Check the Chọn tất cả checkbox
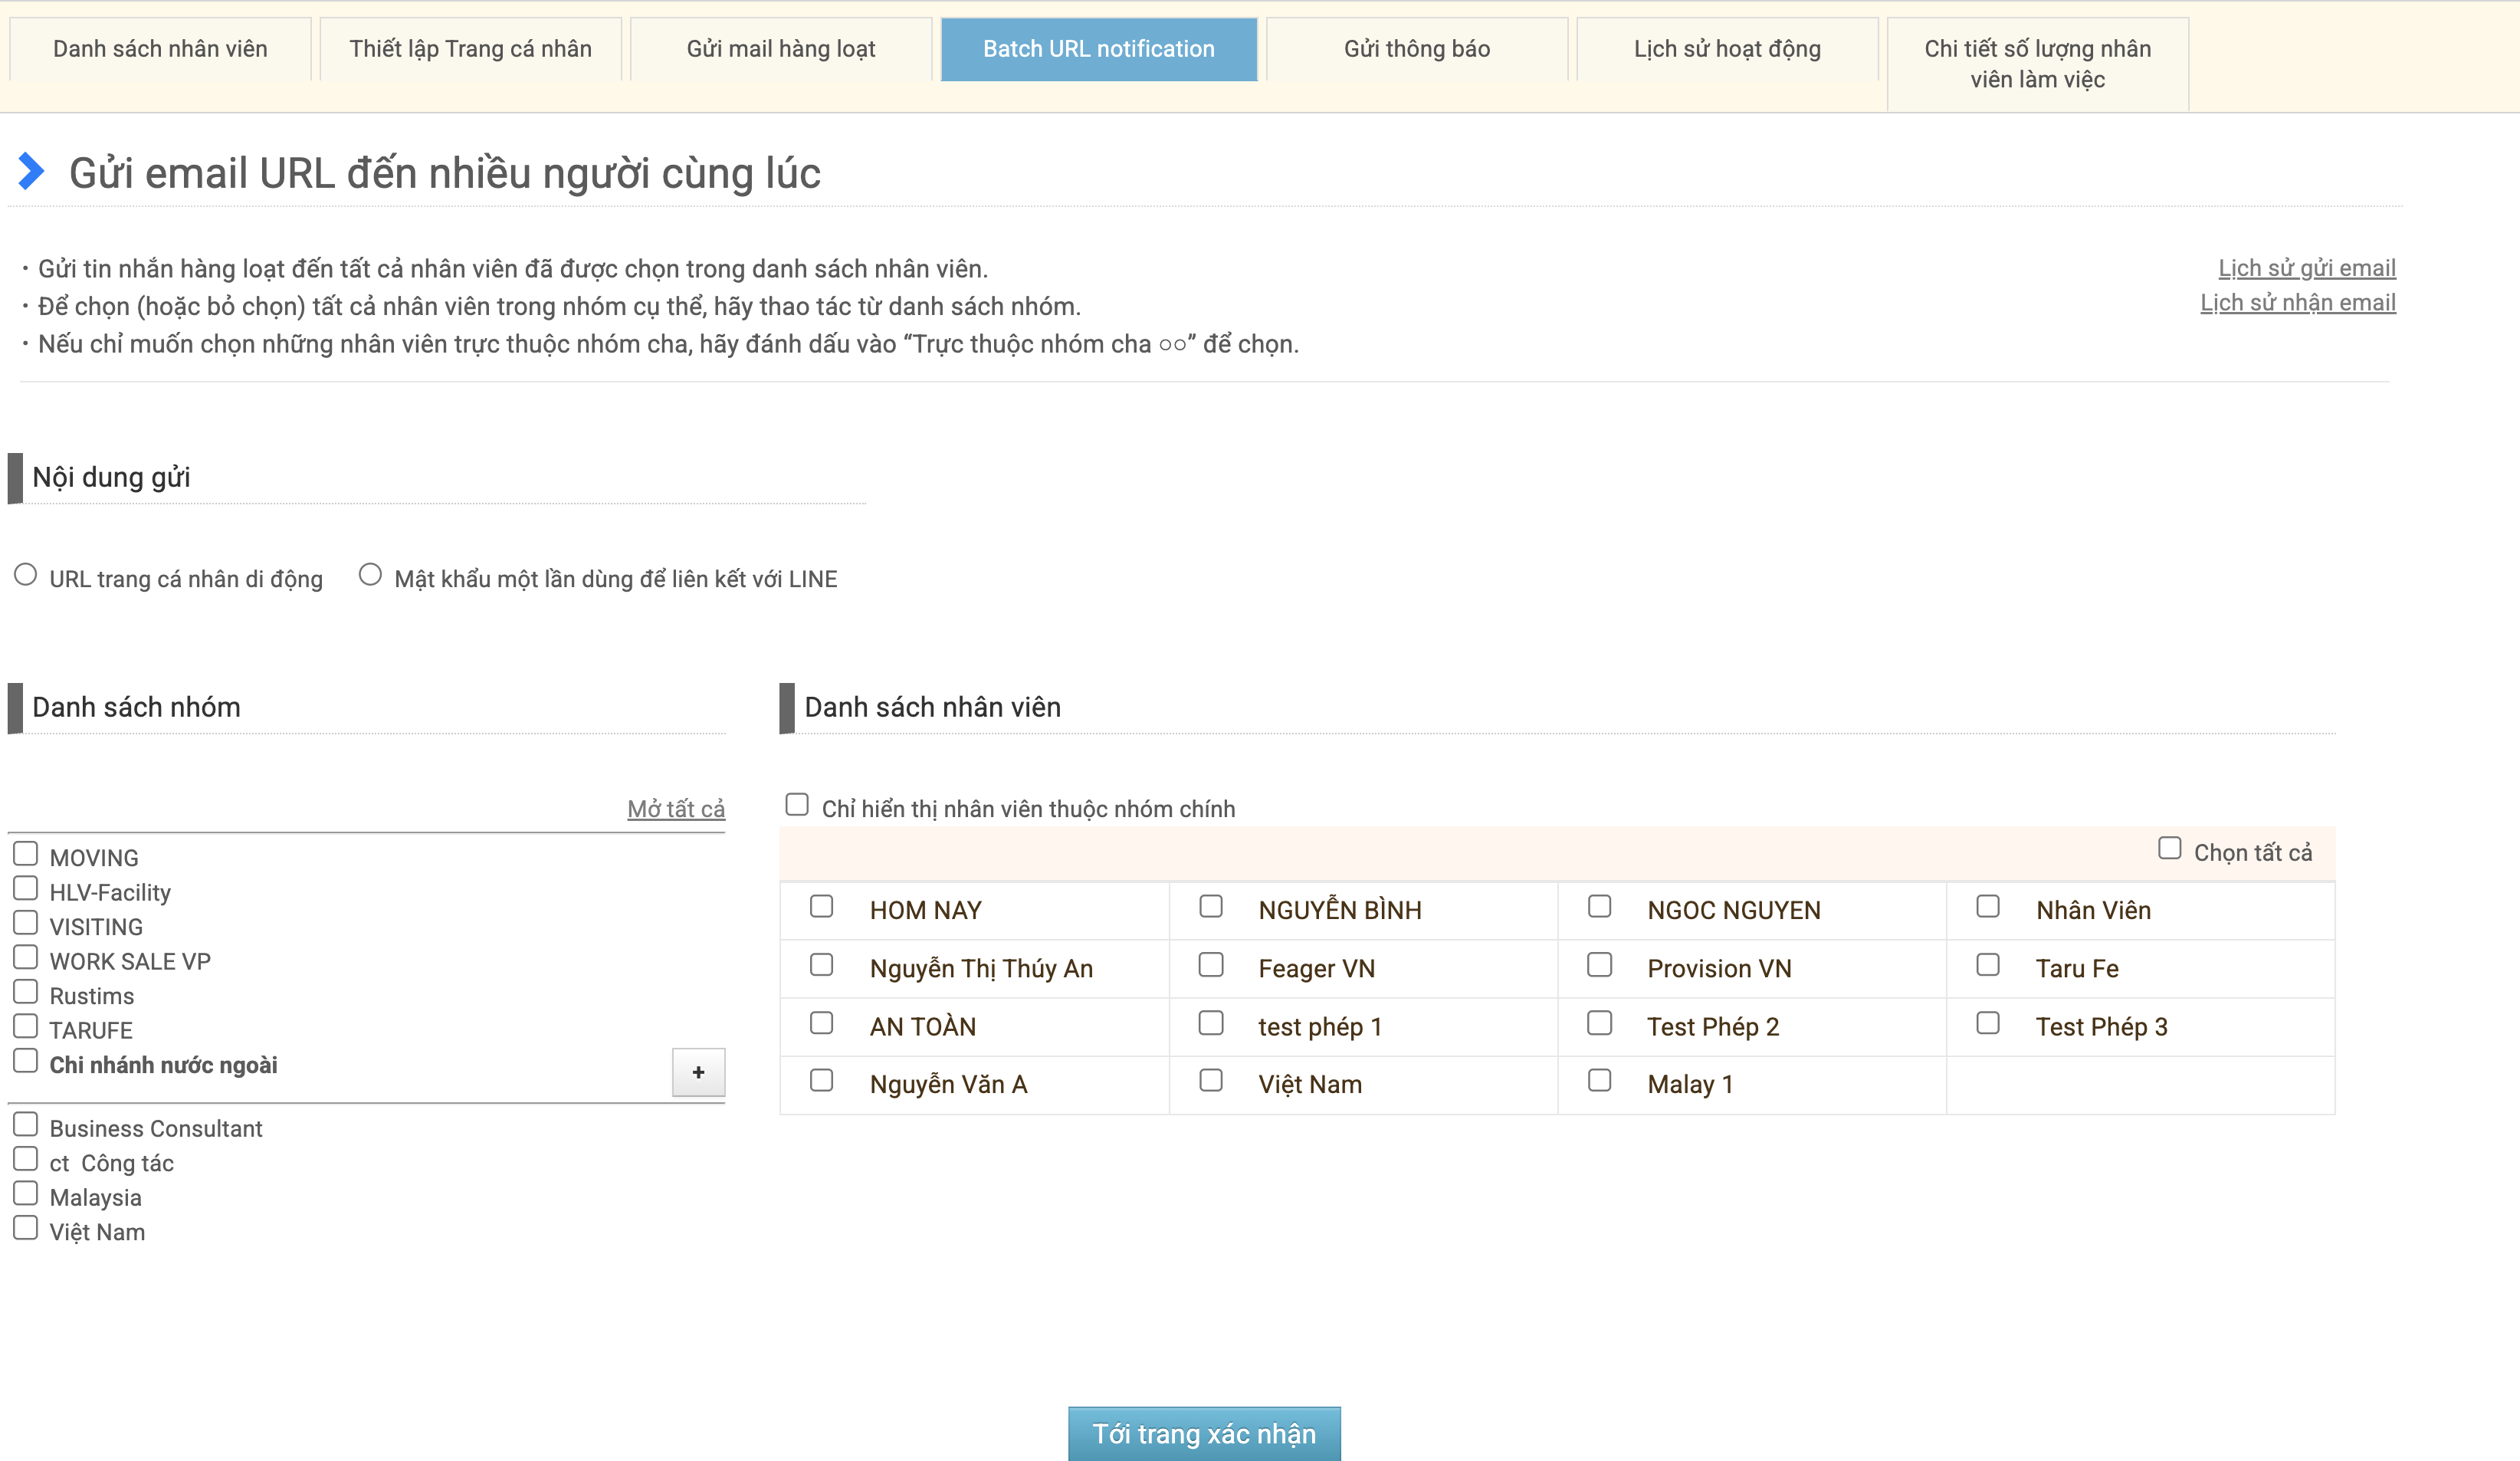 [2169, 849]
